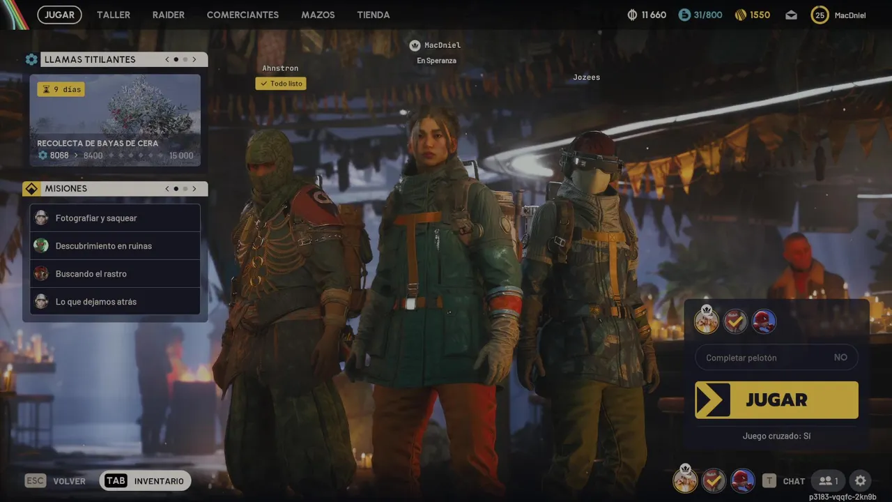This screenshot has width=892, height=502.
Task: Open the Comerciantes tab
Action: pos(243,15)
